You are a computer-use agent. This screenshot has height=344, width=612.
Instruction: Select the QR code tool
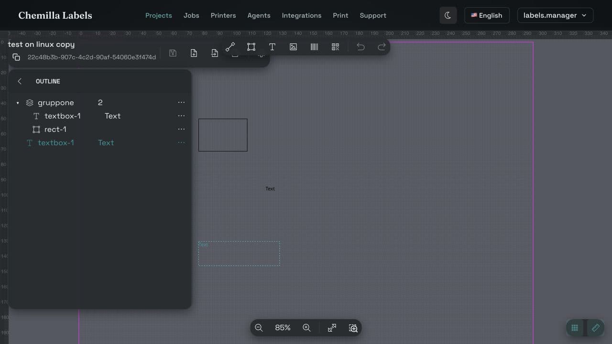coord(335,46)
